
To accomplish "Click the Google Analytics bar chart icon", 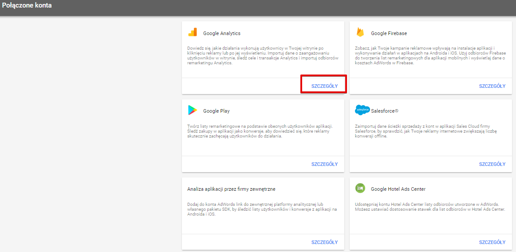I will point(193,32).
